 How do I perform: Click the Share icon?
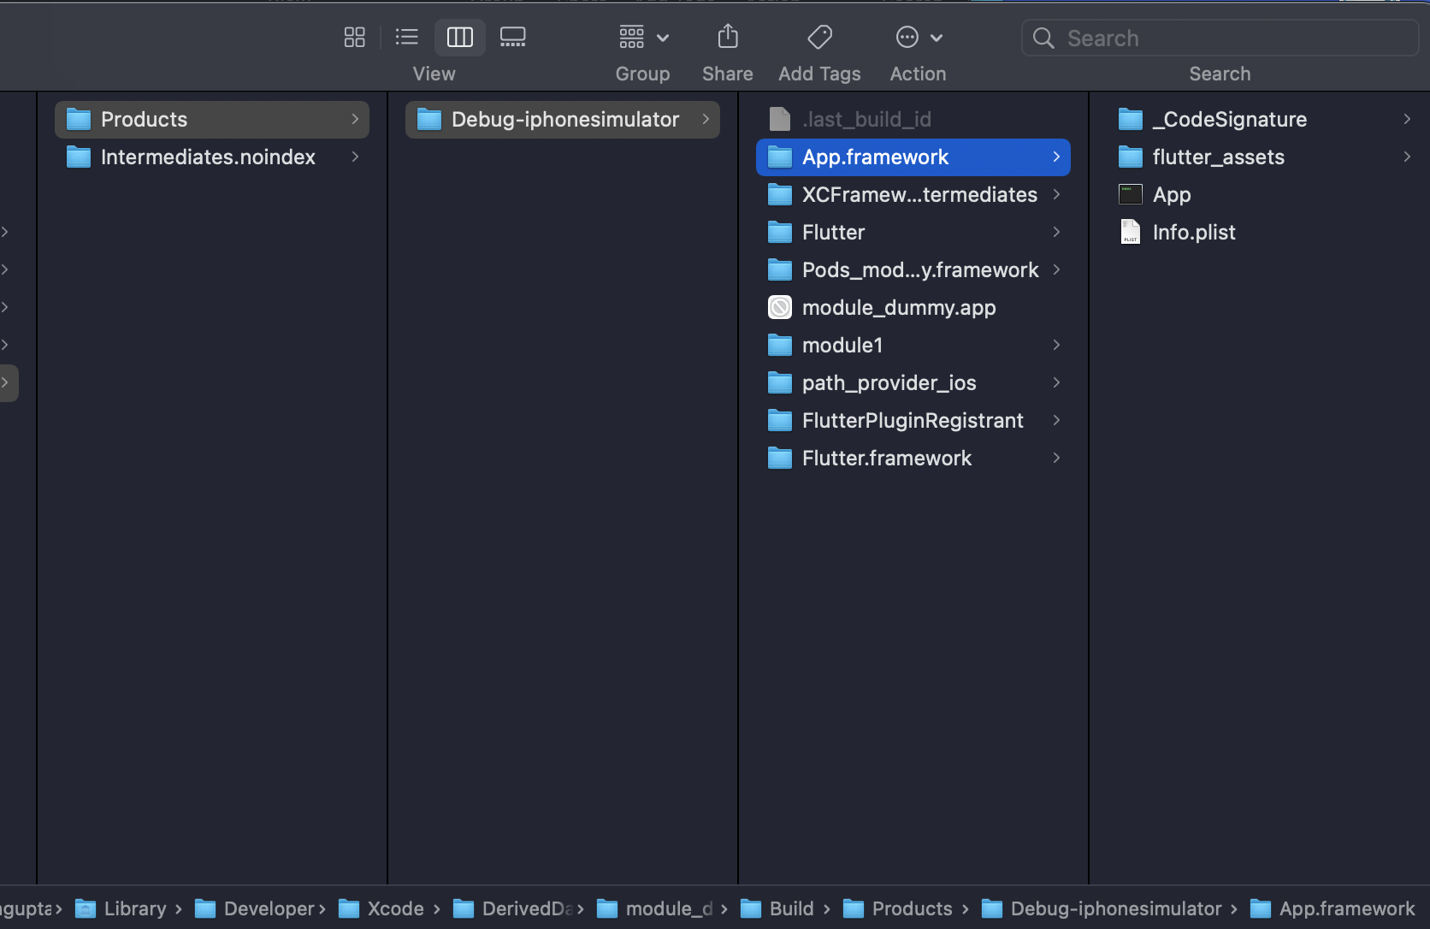coord(726,37)
